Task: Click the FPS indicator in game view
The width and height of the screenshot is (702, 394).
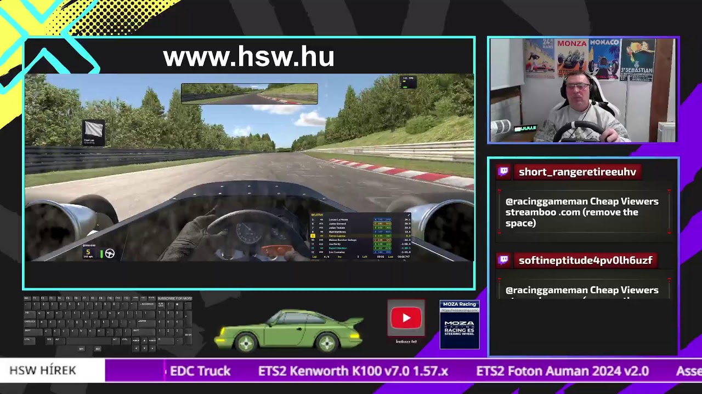Action: 409,82
